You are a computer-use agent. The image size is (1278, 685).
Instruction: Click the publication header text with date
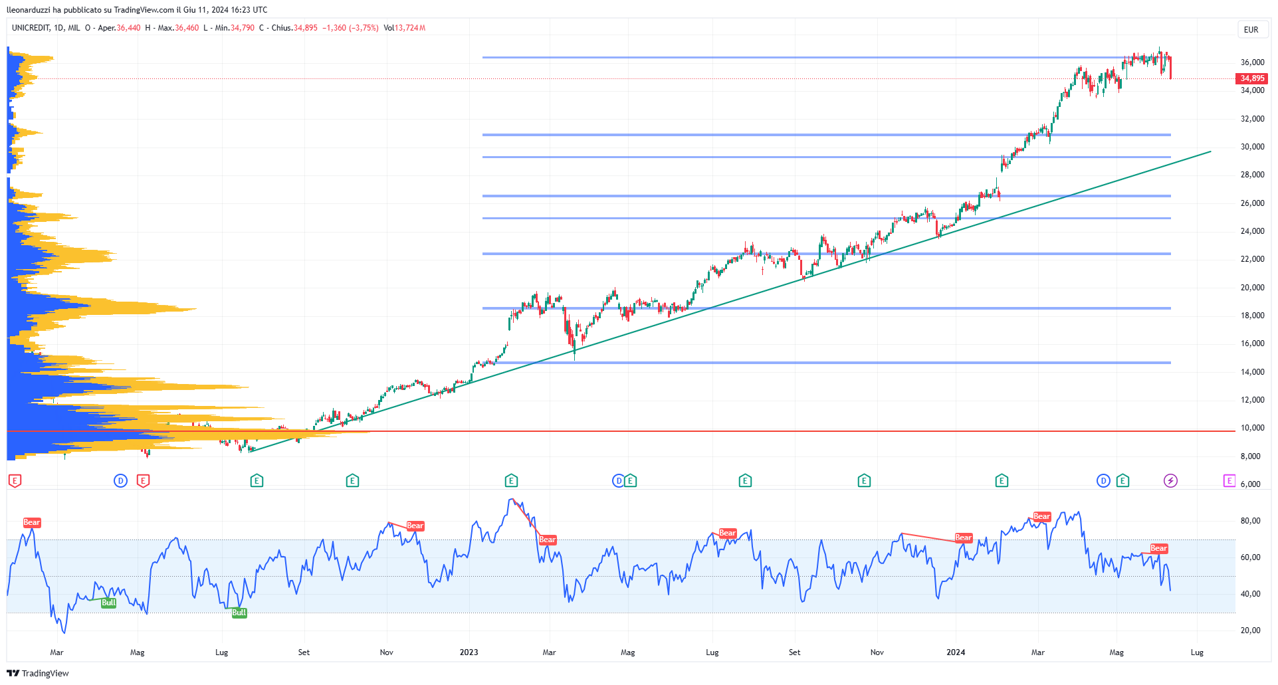click(x=137, y=10)
